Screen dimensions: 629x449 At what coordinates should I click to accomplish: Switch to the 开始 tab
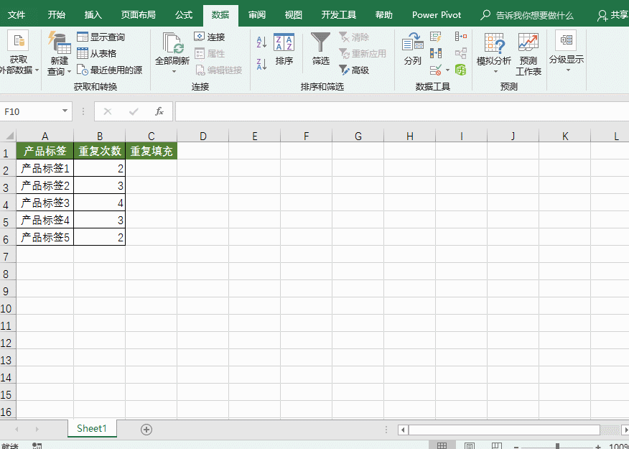[56, 15]
